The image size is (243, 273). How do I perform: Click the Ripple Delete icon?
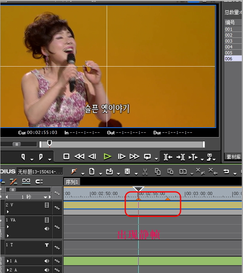213,171
